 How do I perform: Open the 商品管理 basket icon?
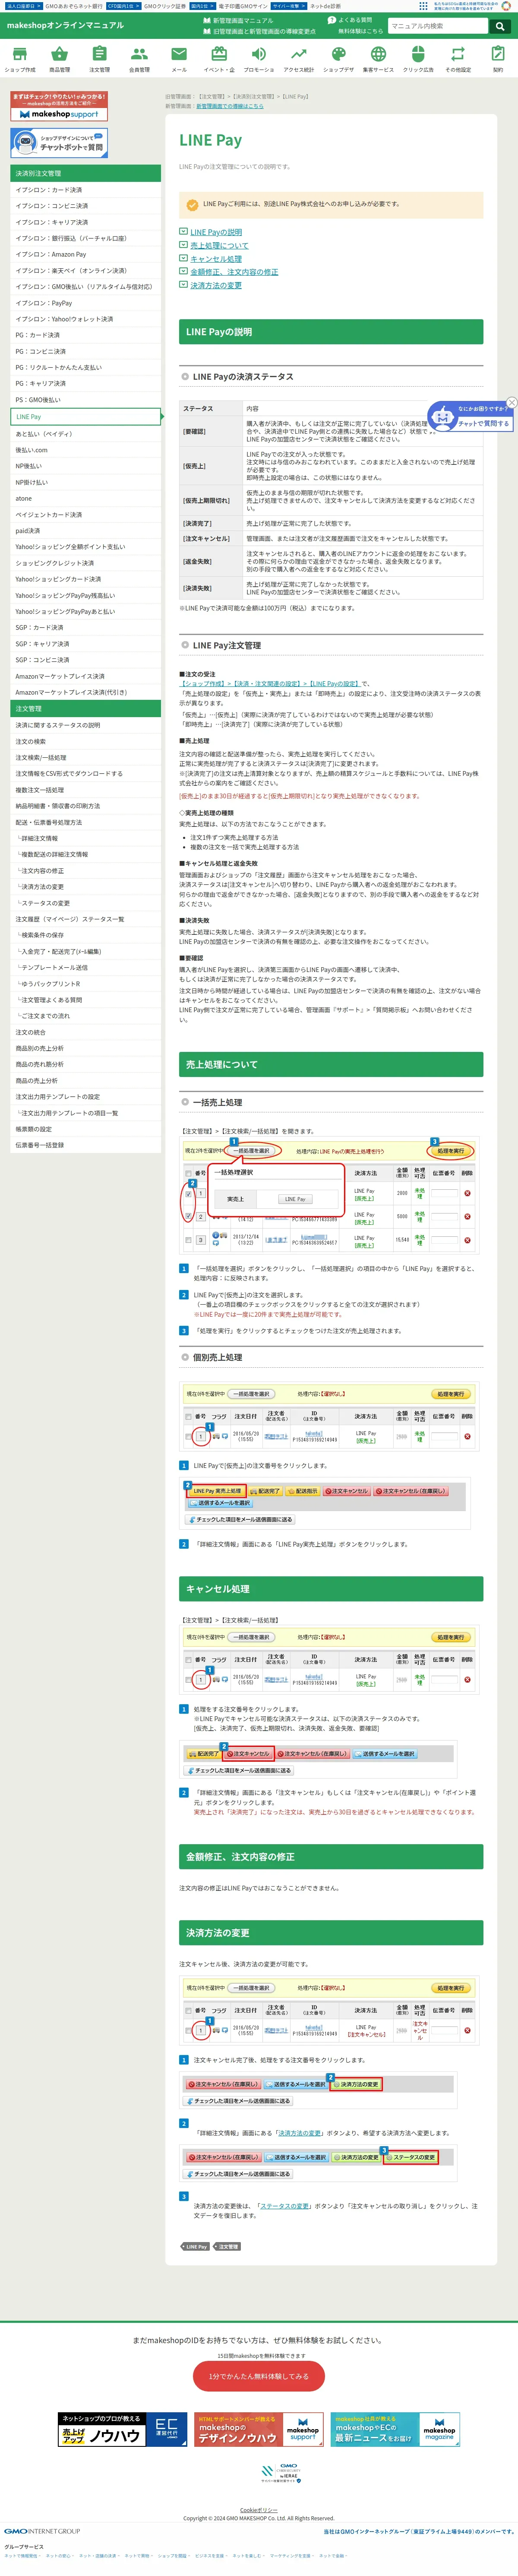pos(60,59)
